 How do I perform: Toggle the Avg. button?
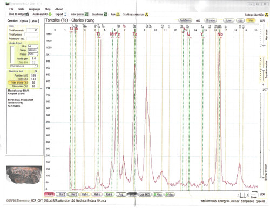point(121,195)
